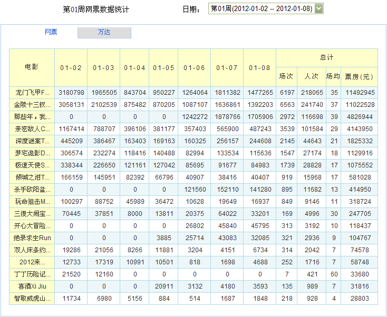Select the movie row 智取威虎山...
The height and width of the screenshot is (317, 387).
(x=193, y=299)
